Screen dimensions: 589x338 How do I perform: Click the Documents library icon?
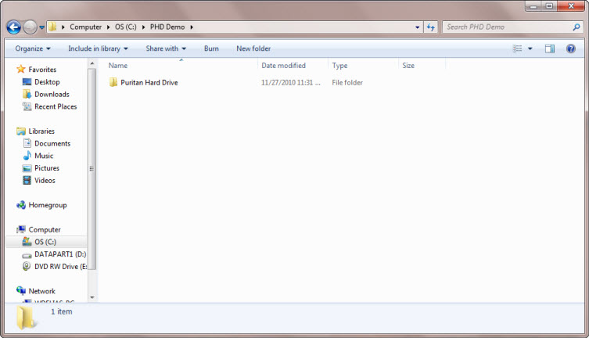coord(27,143)
